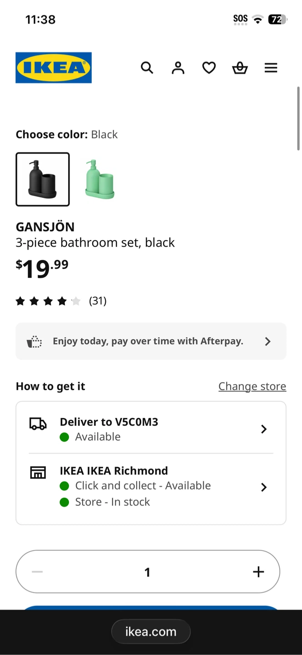Expand the Deliver to V5C0M3 option
The height and width of the screenshot is (655, 302).
(264, 429)
